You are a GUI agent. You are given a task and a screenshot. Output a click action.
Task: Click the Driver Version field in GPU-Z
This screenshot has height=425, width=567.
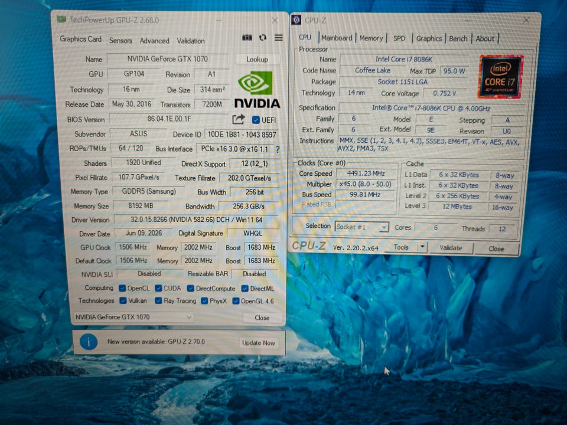click(x=196, y=220)
